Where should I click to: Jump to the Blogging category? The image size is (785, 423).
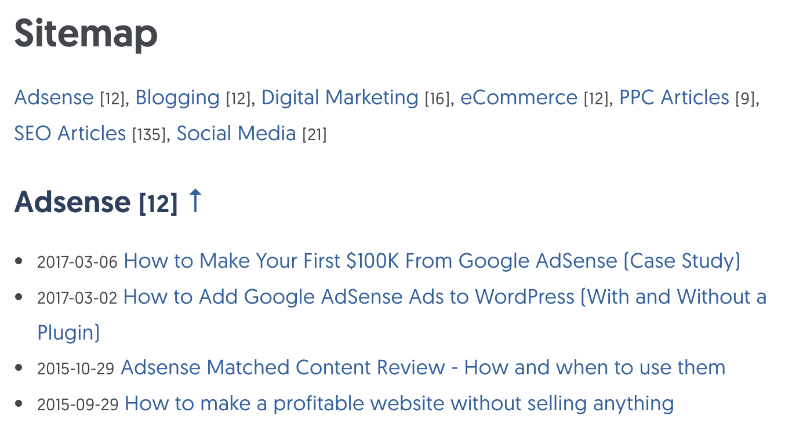pyautogui.click(x=177, y=97)
